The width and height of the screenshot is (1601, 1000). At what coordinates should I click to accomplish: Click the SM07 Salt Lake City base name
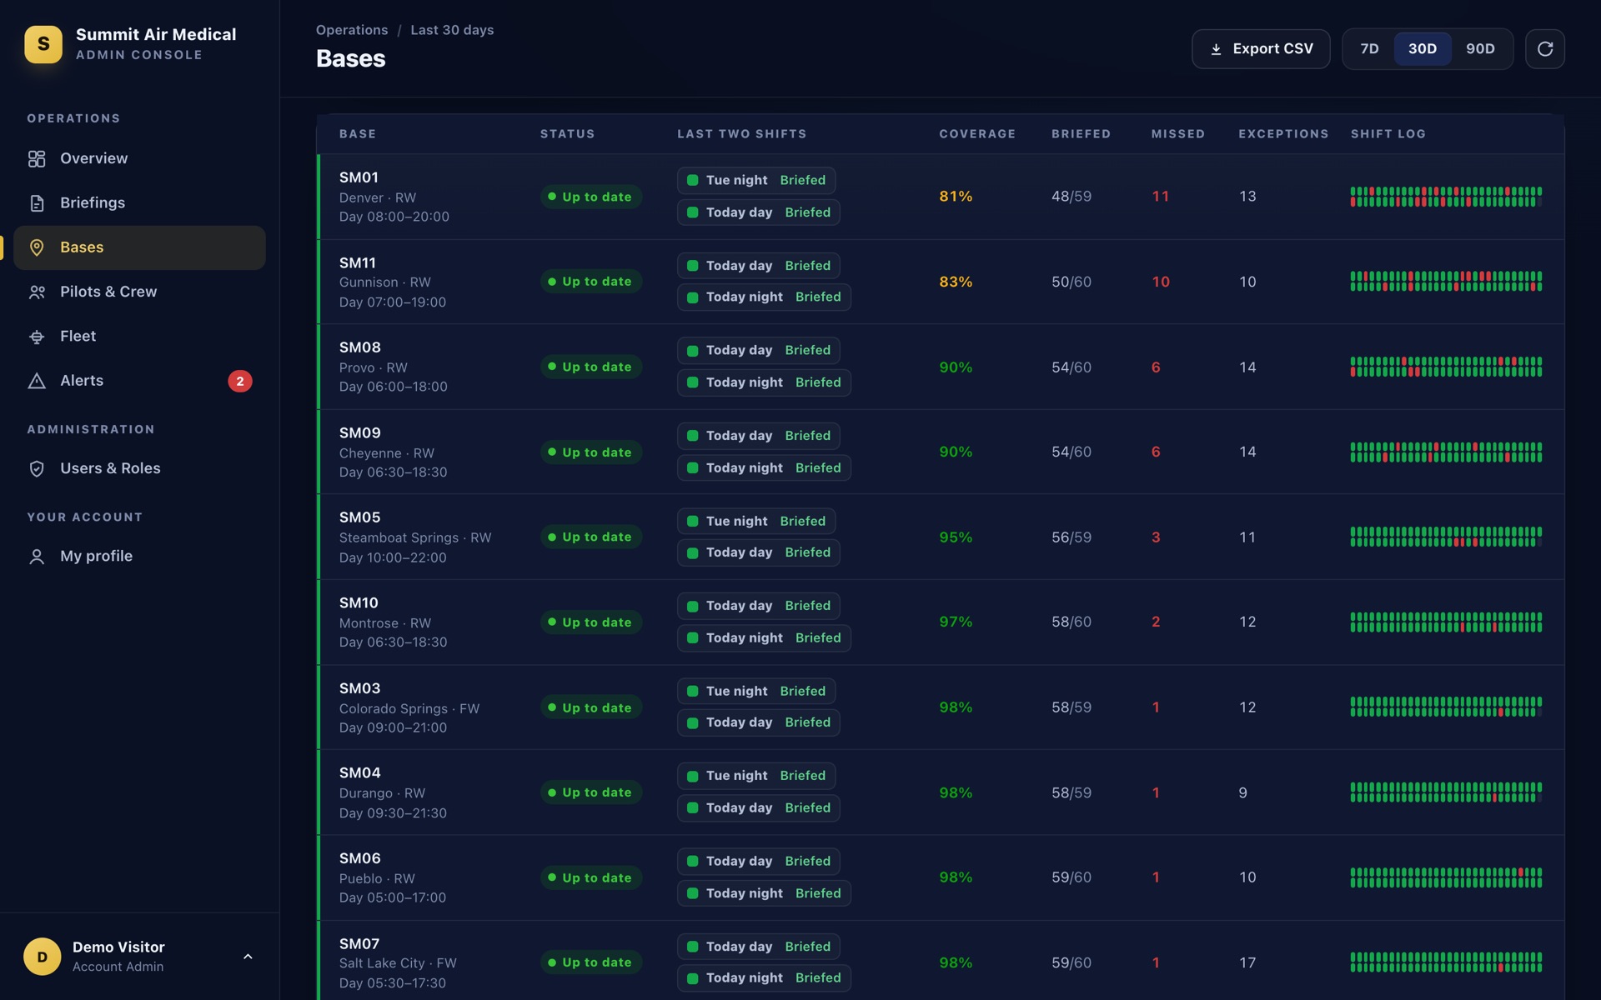click(359, 944)
